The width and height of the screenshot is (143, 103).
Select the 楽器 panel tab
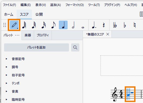pyautogui.click(x=28, y=35)
